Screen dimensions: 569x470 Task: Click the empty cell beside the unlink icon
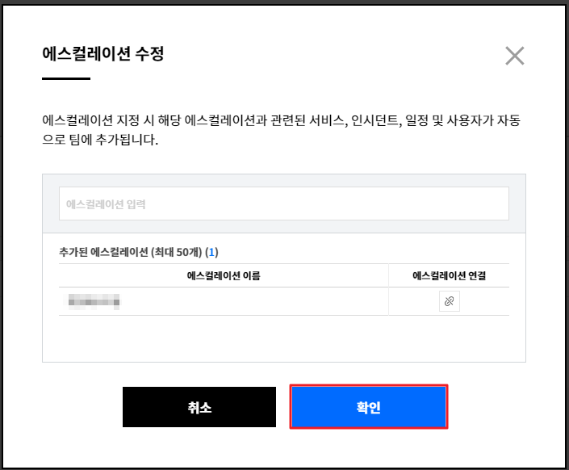(488, 301)
